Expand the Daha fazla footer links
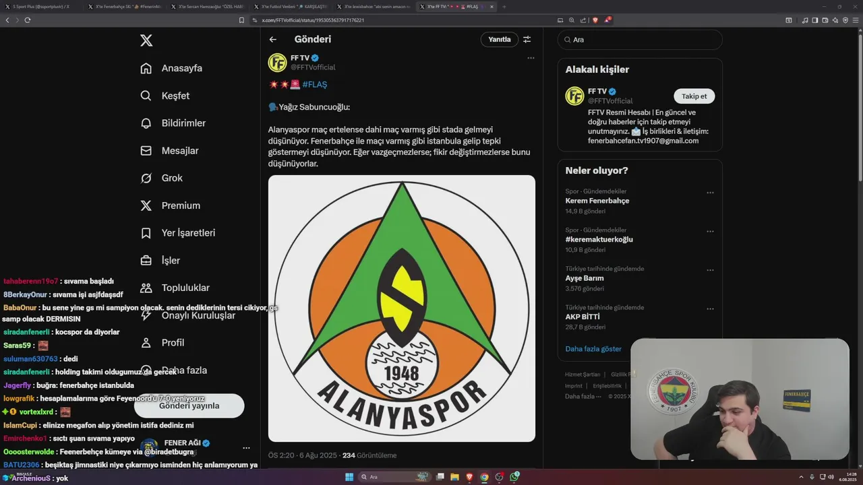Viewport: 863px width, 485px height. (583, 396)
